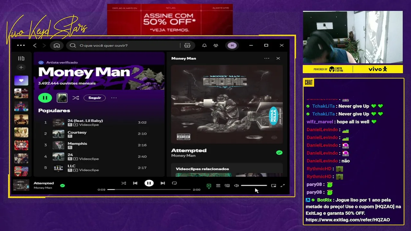Open 'Money Man' artist link under Attempted panel title

pyautogui.click(x=183, y=156)
